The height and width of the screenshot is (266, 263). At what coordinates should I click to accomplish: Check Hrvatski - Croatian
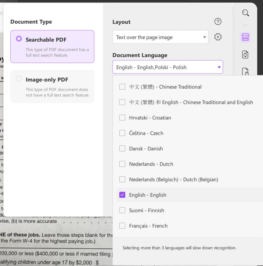click(x=122, y=117)
